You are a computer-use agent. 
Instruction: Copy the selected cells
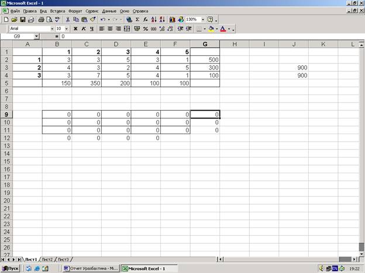click(76, 20)
